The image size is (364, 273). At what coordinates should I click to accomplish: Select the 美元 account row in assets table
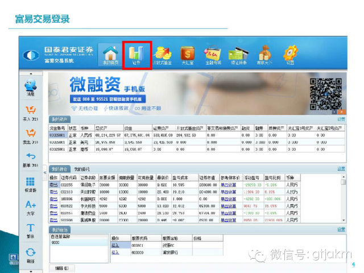(x=196, y=142)
